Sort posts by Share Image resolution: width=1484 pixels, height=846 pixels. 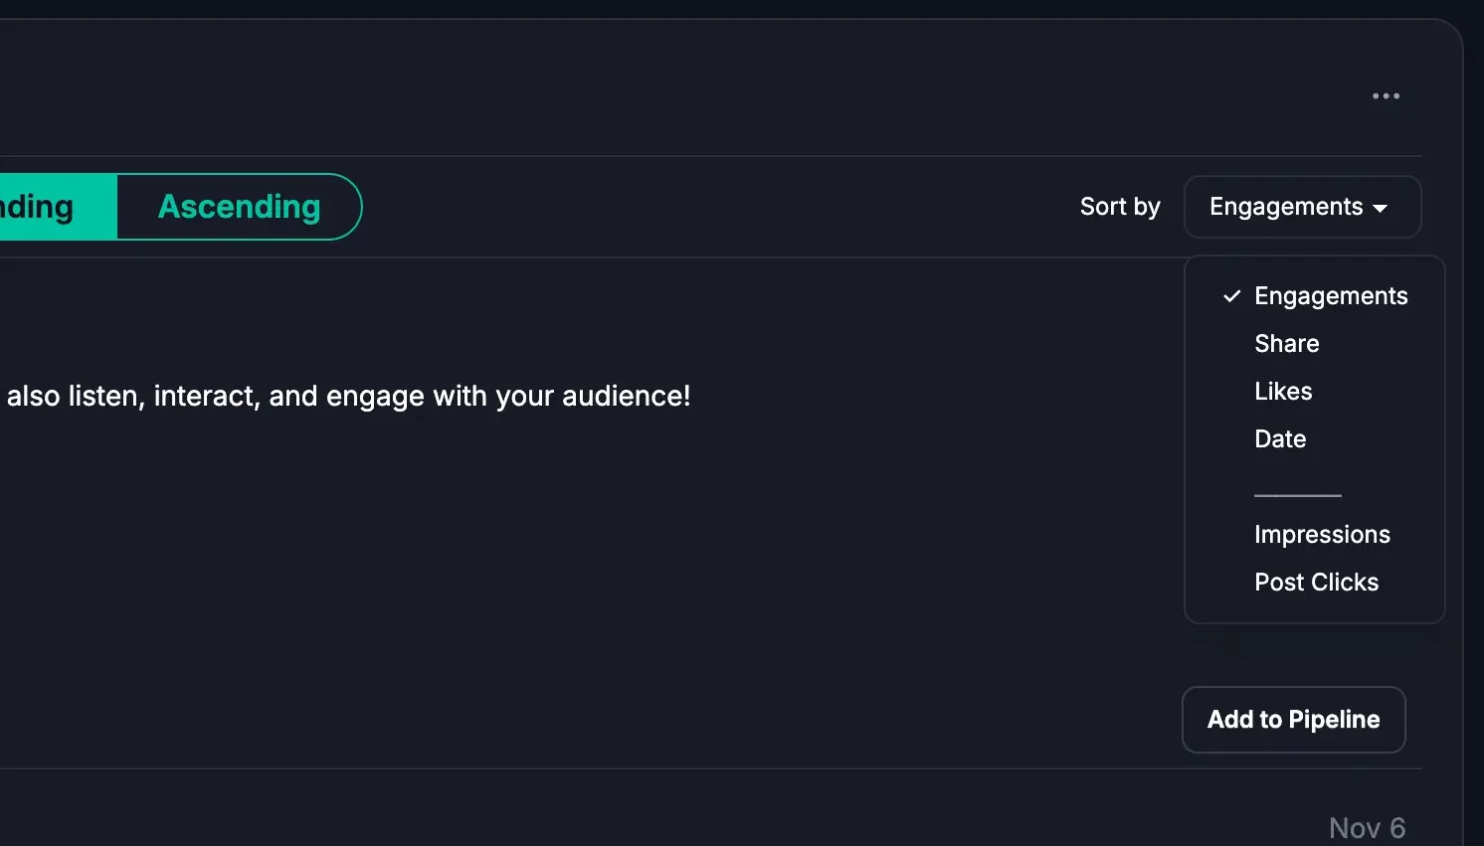[1286, 344]
